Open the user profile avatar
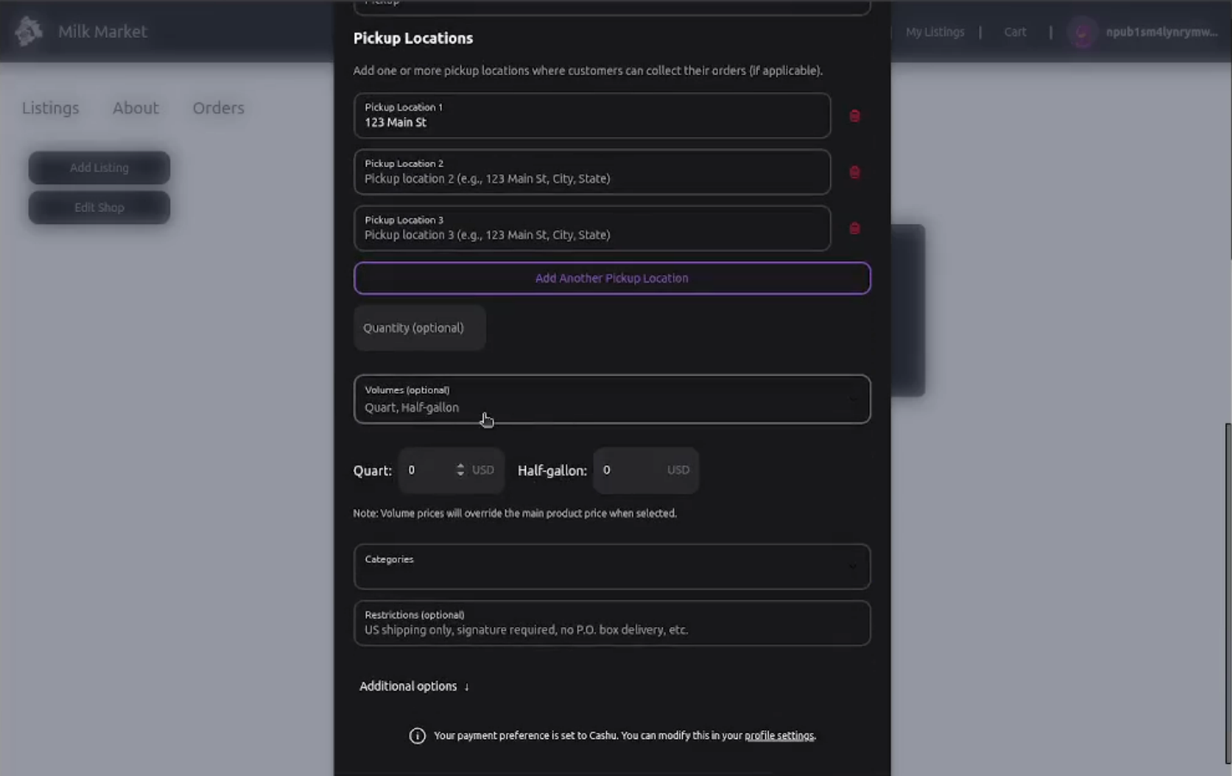The width and height of the screenshot is (1232, 776). pos(1081,33)
